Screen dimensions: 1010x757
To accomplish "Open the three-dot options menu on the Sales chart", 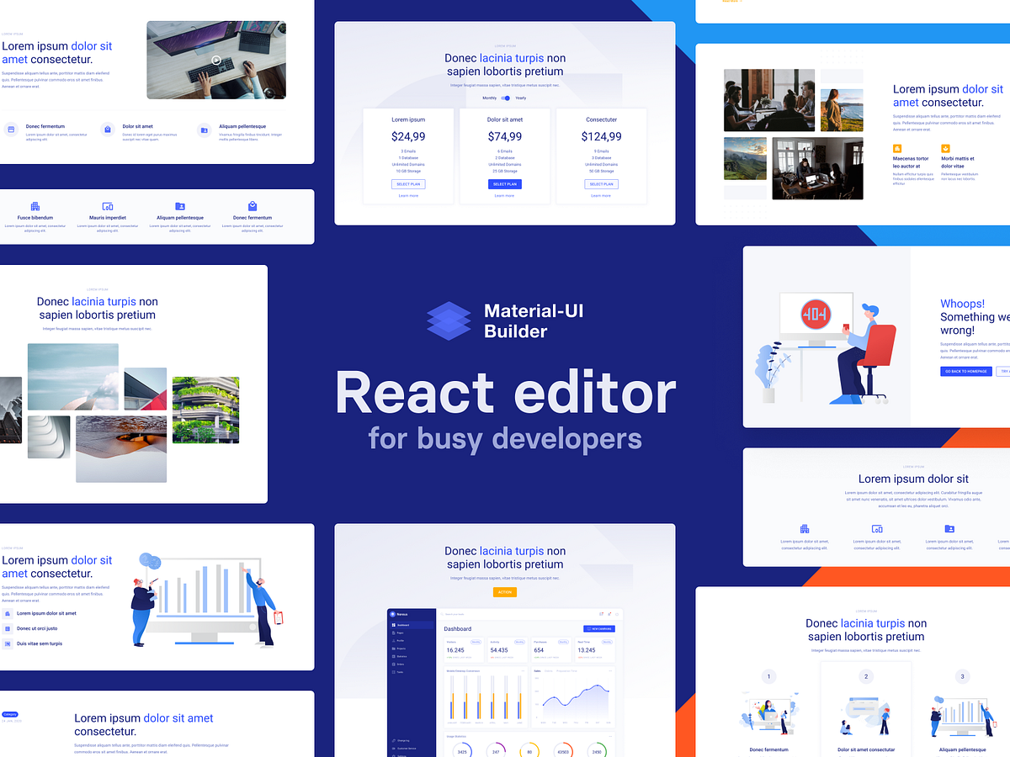I will (x=610, y=670).
